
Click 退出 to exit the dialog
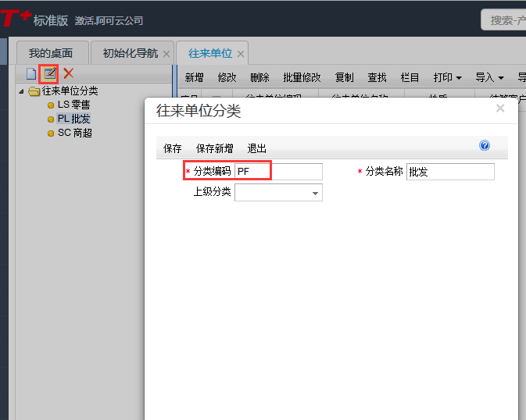257,148
